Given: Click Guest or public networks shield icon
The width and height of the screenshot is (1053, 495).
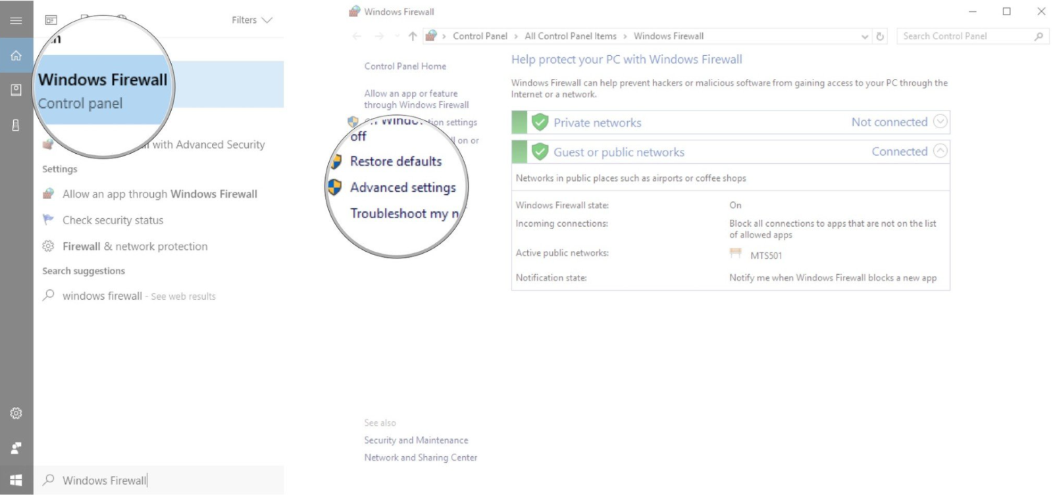Looking at the screenshot, I should [540, 152].
